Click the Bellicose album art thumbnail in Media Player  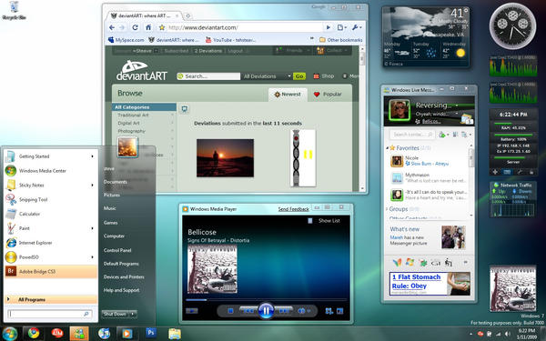[212, 268]
